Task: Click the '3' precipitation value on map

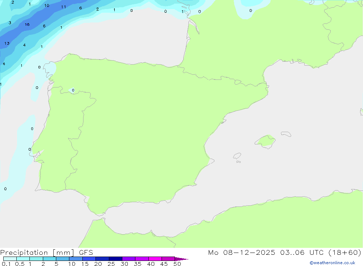Action: point(10,23)
